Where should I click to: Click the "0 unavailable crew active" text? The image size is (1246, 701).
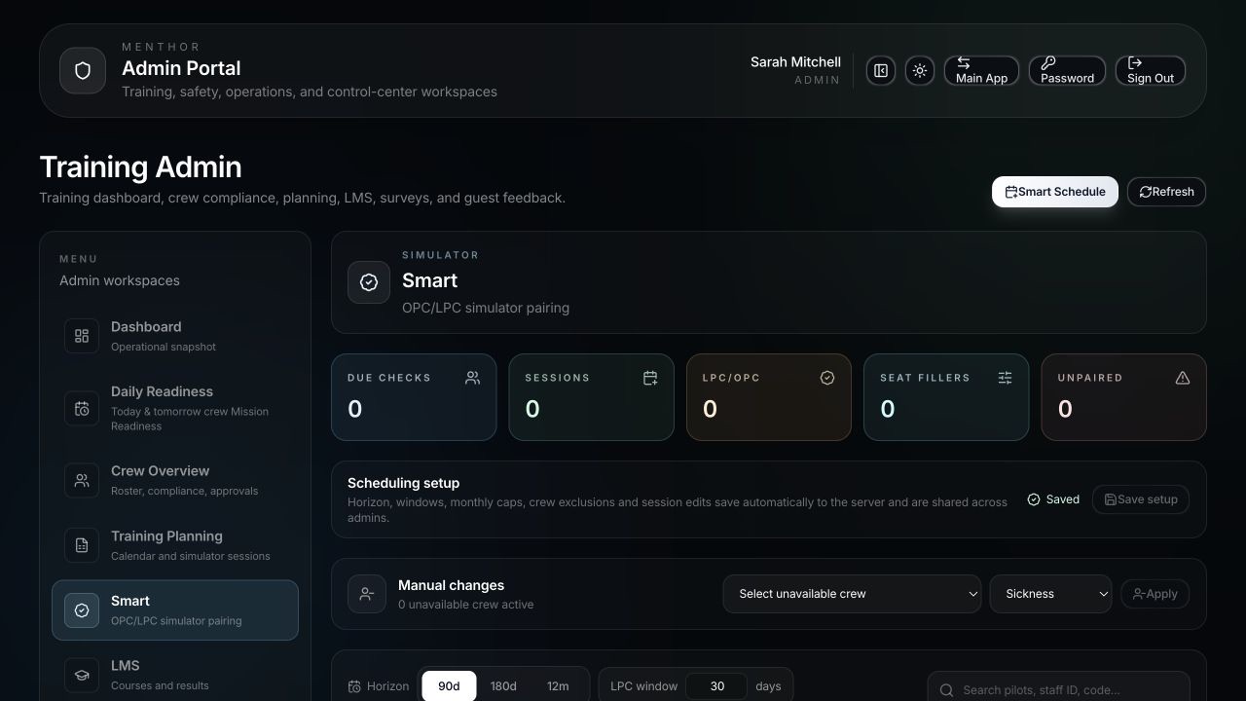(465, 605)
